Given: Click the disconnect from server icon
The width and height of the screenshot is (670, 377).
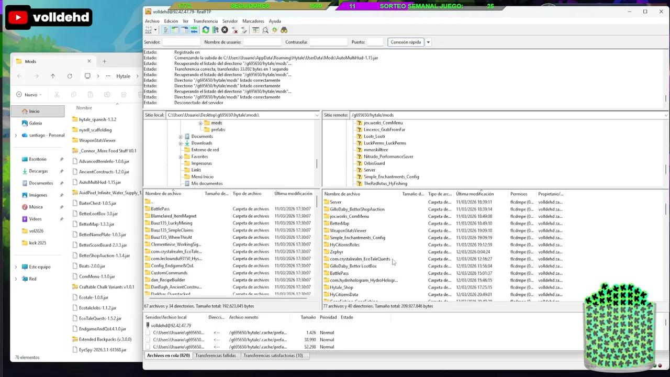Looking at the screenshot, I should tap(234, 30).
